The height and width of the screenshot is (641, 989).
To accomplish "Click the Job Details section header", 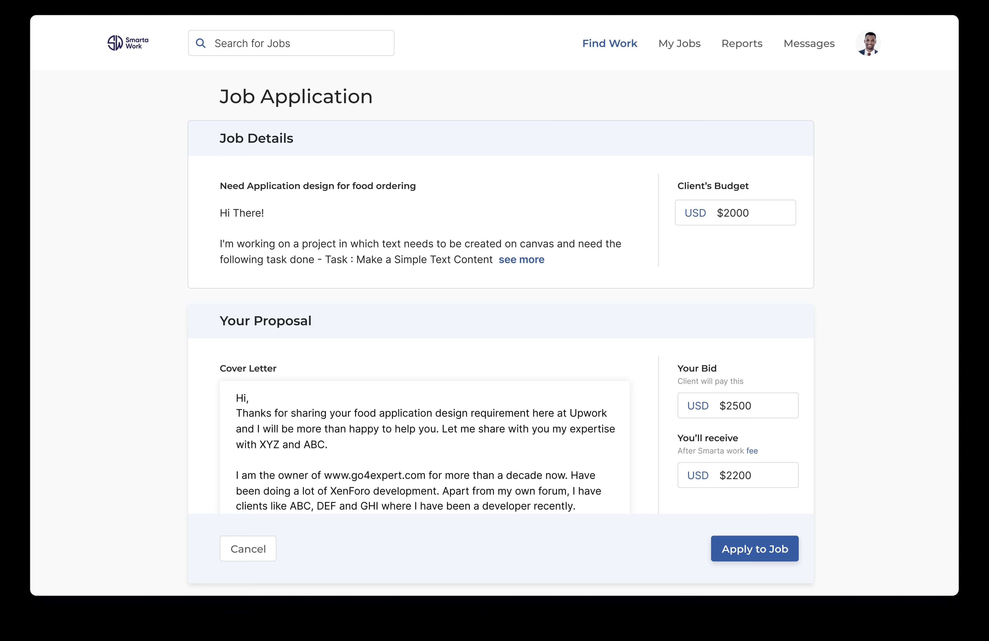I will [x=256, y=138].
